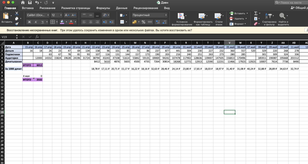Click the Общий доступ share button

(299, 8)
